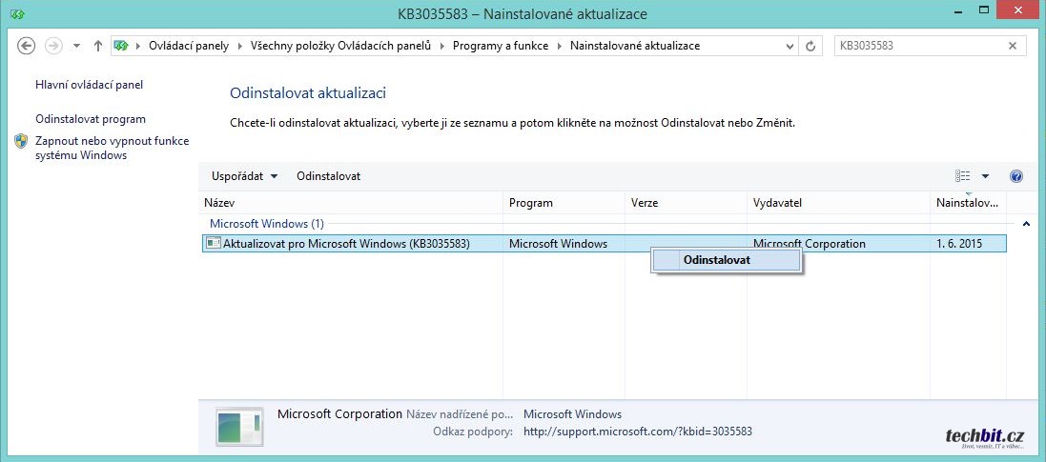Choose 'Odinstalovat' from the context menu
Viewport: 1046px width, 462px height.
pos(727,260)
